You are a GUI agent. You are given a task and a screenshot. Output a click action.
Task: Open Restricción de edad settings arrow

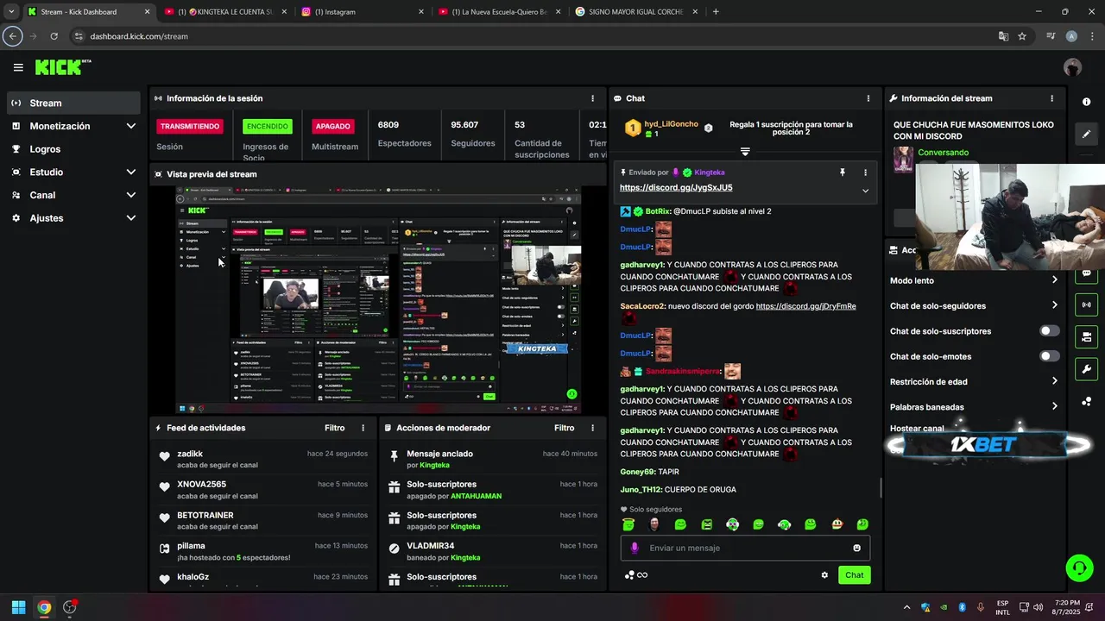pyautogui.click(x=1054, y=381)
